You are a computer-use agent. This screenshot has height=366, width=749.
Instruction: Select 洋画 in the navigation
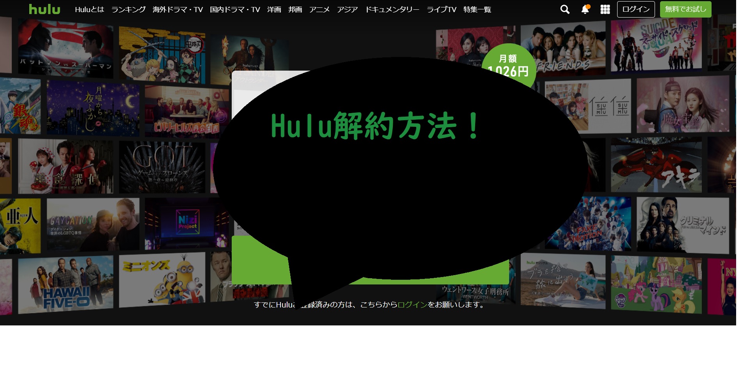[274, 9]
